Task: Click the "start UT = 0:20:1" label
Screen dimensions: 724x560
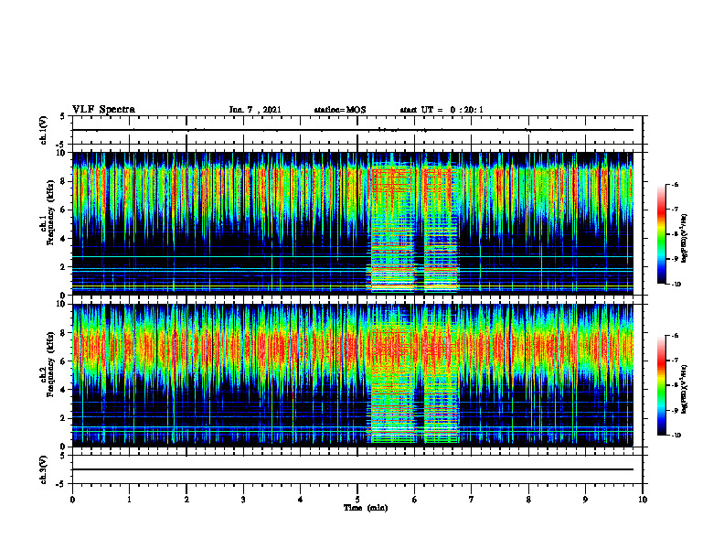Action: [442, 110]
